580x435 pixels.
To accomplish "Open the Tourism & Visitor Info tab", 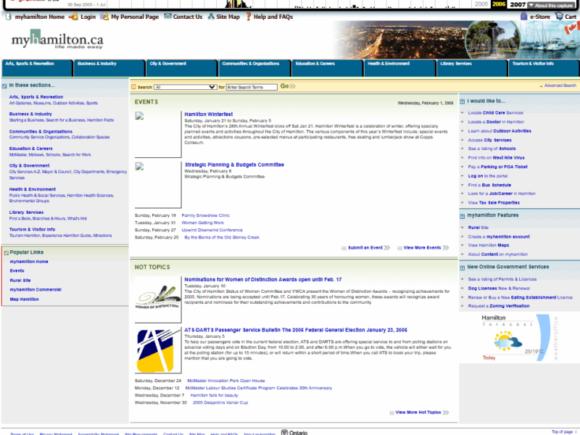I will pyautogui.click(x=544, y=67).
